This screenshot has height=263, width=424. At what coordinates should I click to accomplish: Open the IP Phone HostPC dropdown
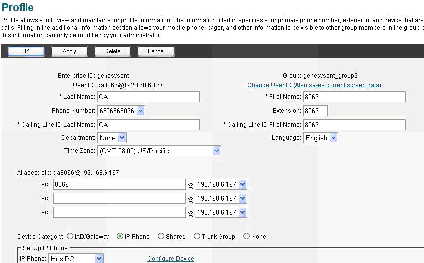pyautogui.click(x=99, y=259)
